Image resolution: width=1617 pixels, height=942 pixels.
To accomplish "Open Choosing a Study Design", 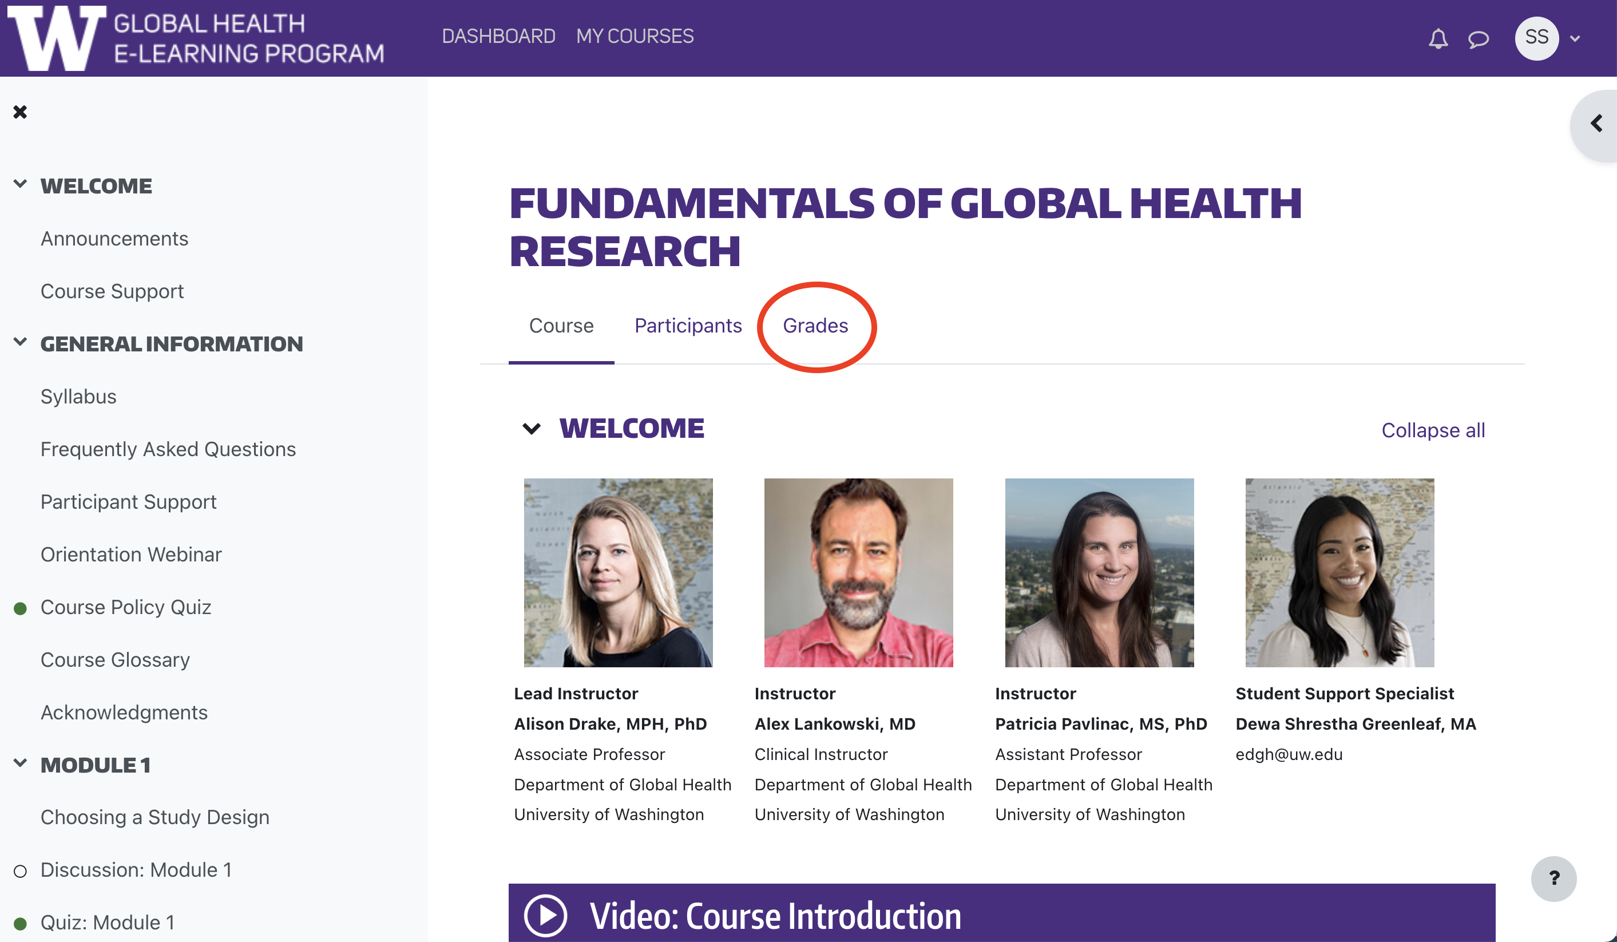I will point(154,817).
